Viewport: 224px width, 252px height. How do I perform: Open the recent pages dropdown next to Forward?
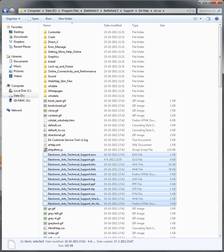click(x=17, y=11)
